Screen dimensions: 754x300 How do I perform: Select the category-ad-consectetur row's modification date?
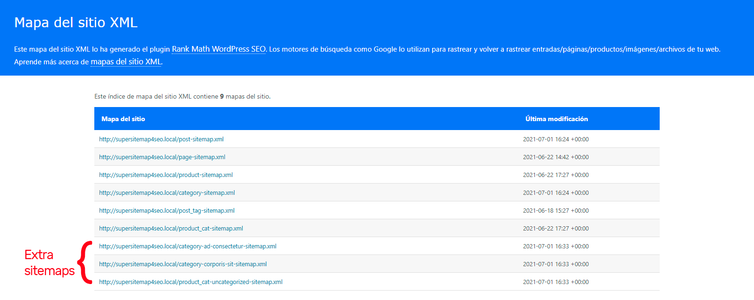click(x=556, y=246)
